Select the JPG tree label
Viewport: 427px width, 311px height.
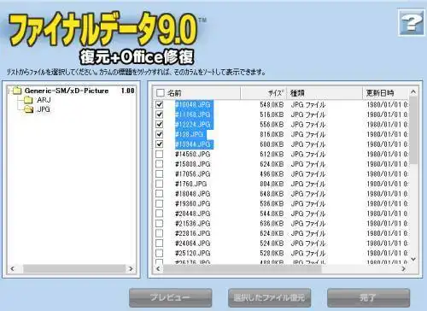point(44,109)
